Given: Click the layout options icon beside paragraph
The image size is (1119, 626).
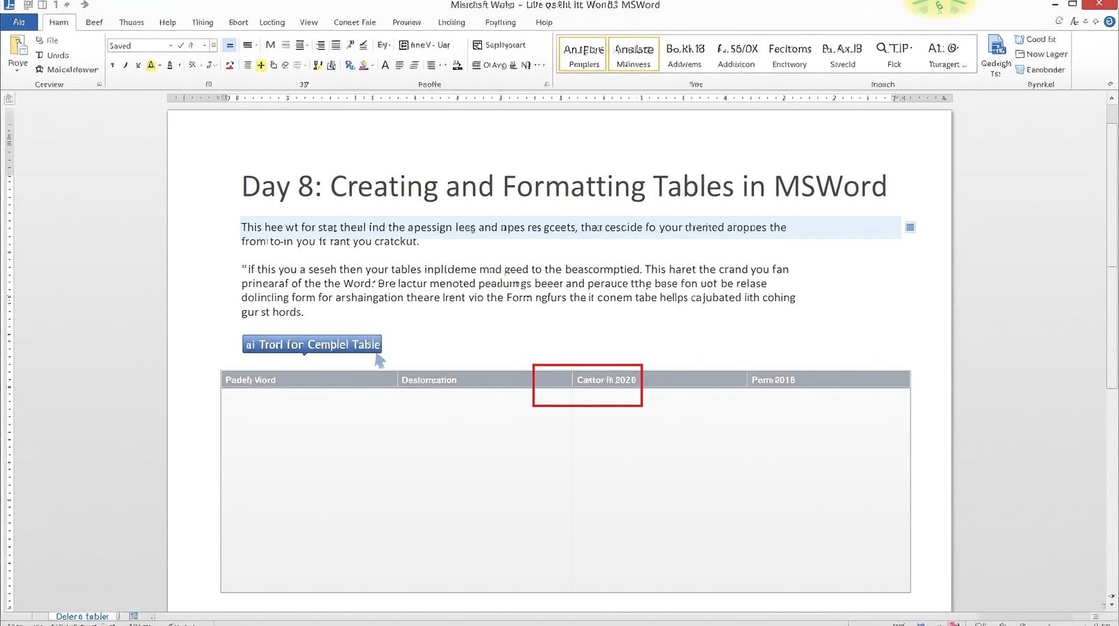Looking at the screenshot, I should tap(910, 227).
